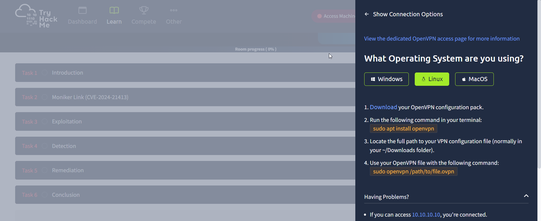Click the Task 3 completion circle

[x=45, y=122]
